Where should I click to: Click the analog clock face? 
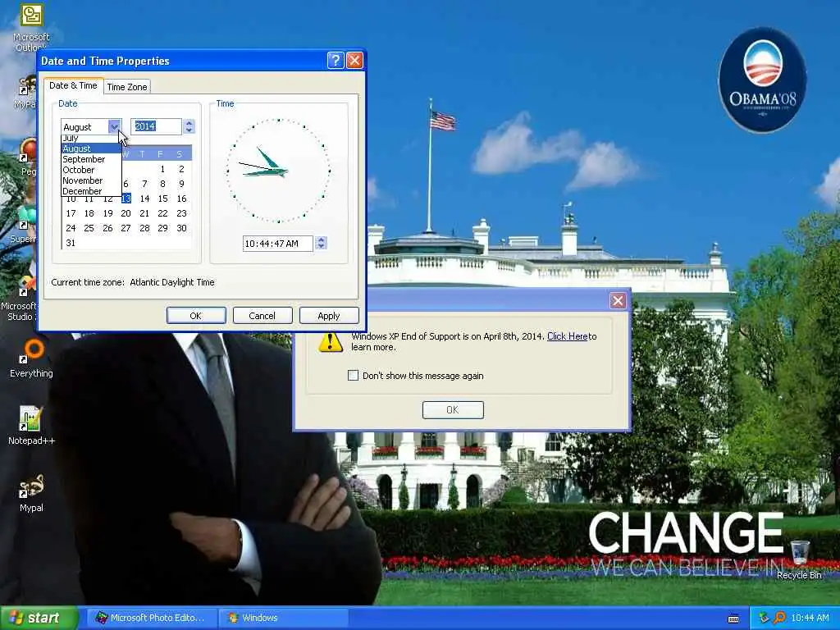279,171
